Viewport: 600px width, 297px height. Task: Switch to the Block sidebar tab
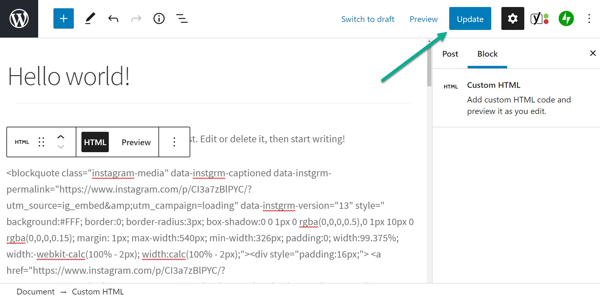pyautogui.click(x=487, y=54)
